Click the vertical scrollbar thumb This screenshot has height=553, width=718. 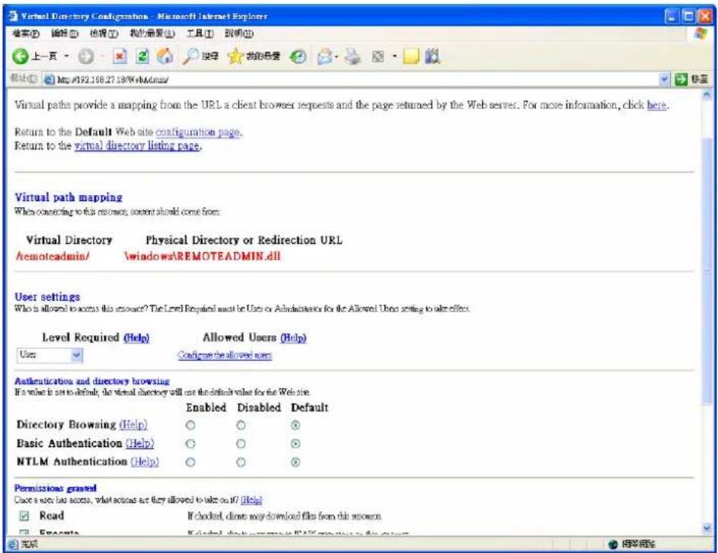[x=707, y=270]
